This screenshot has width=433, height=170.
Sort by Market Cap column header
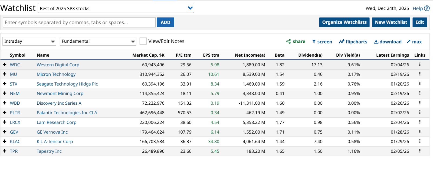148,55
